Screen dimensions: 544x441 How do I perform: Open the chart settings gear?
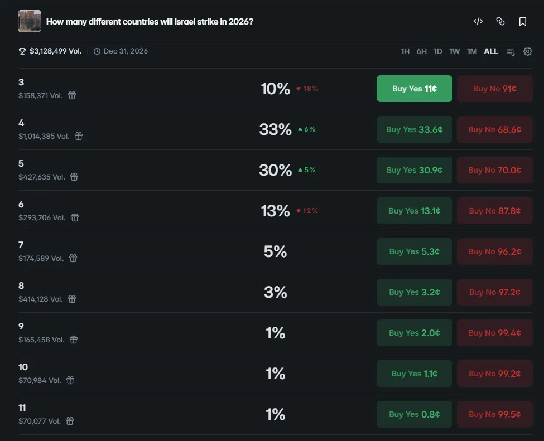click(x=528, y=51)
